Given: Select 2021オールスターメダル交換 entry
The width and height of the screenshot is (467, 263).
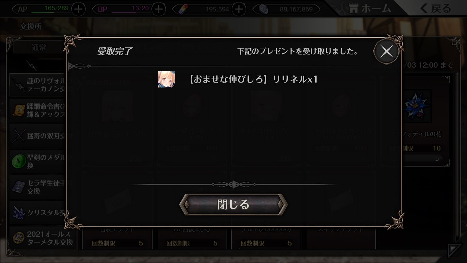Looking at the screenshot, I should pos(42,238).
